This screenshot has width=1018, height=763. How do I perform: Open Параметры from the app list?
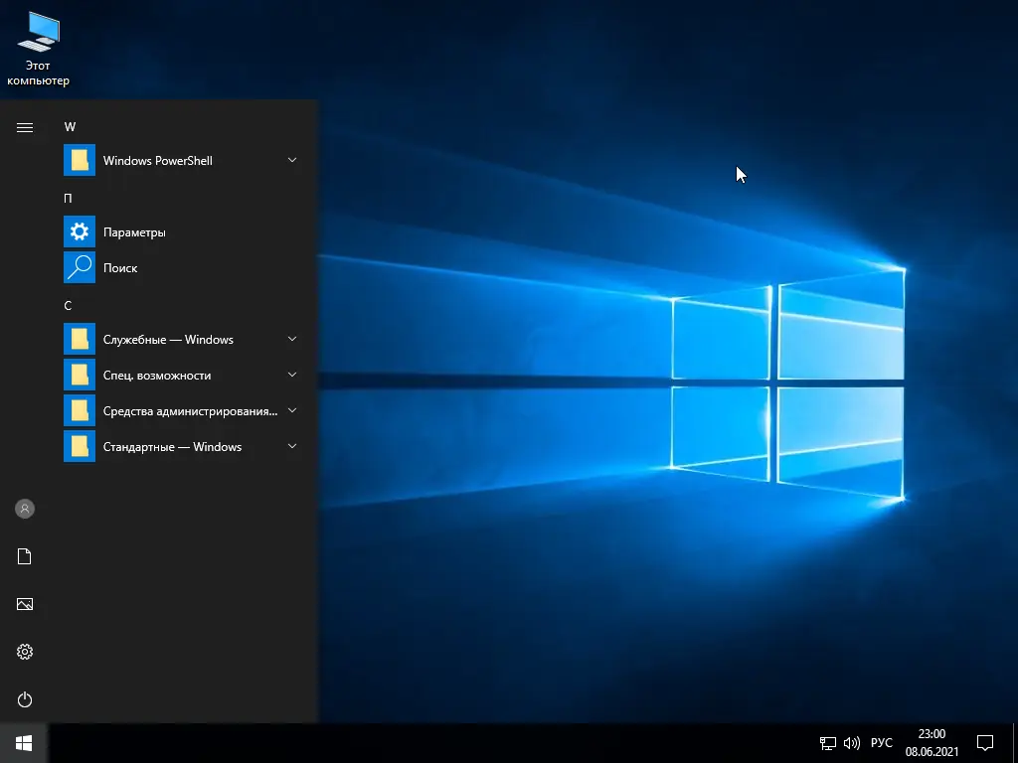(x=134, y=232)
